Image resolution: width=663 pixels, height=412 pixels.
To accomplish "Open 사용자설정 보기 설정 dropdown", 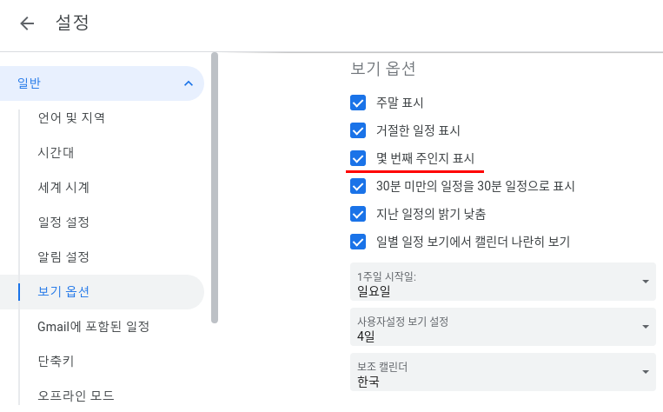I will pos(503,327).
